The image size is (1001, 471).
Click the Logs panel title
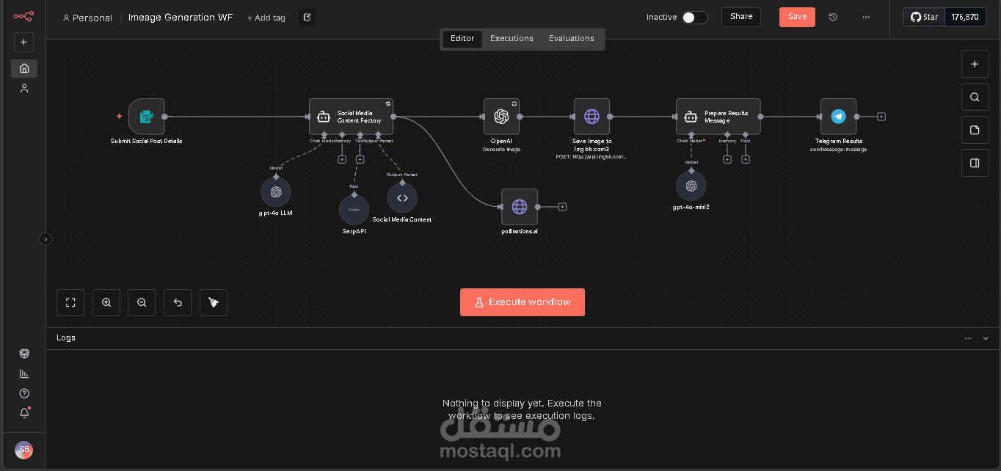click(x=66, y=338)
